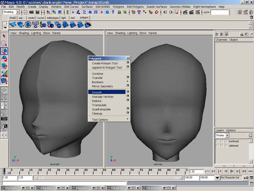Click the quick selection text field
Screen dimensions: 254x191
click(x=220, y=12)
